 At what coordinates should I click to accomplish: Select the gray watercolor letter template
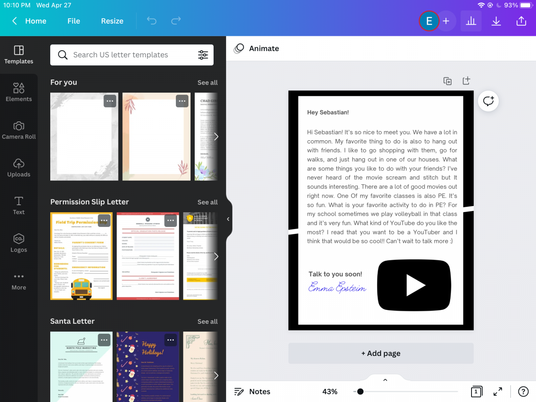click(84, 137)
